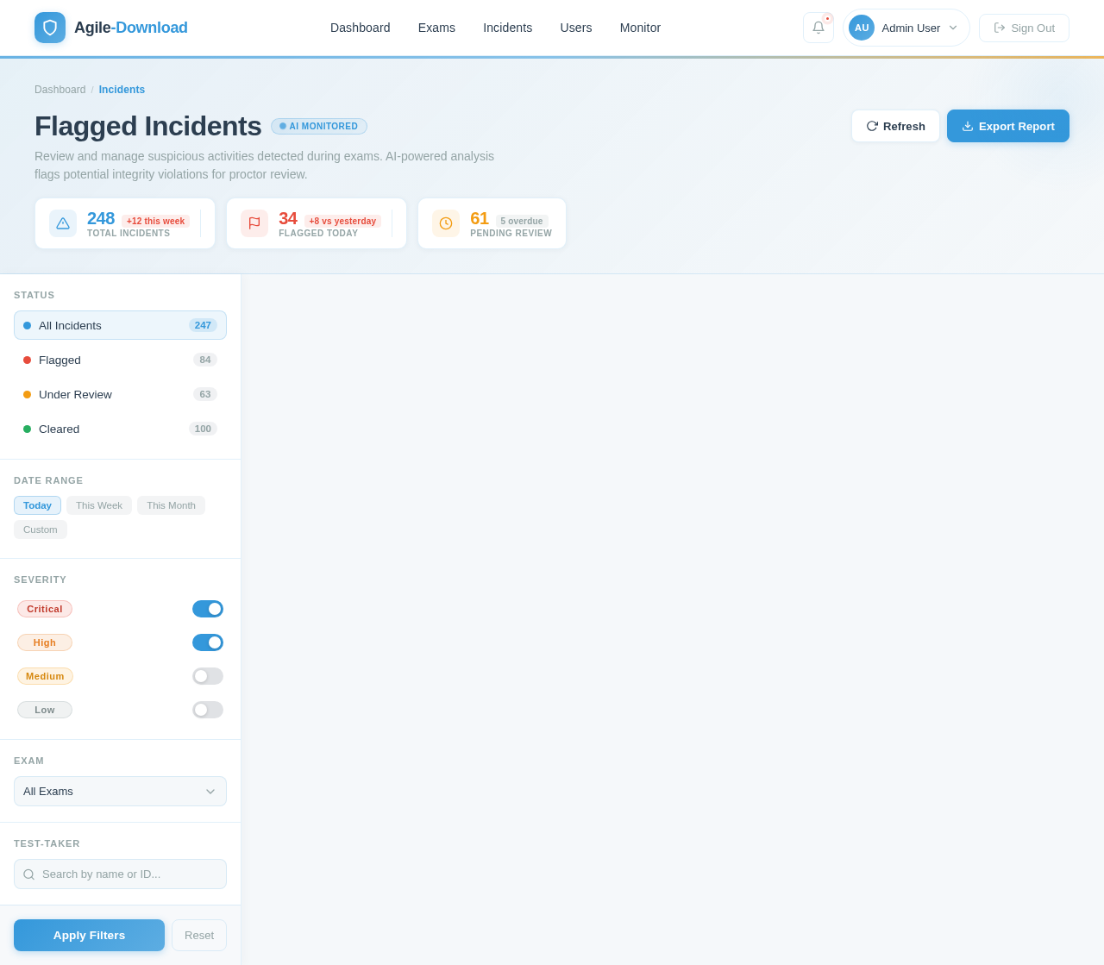1104x965 pixels.
Task: Click the Export Report button
Action: click(x=1008, y=126)
